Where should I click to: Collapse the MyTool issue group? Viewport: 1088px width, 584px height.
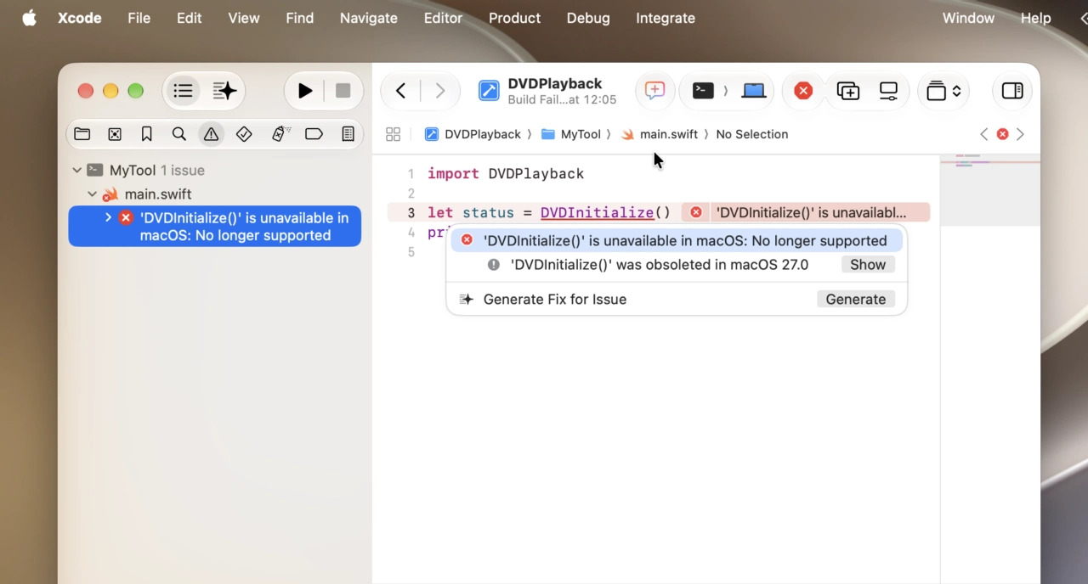tap(77, 170)
